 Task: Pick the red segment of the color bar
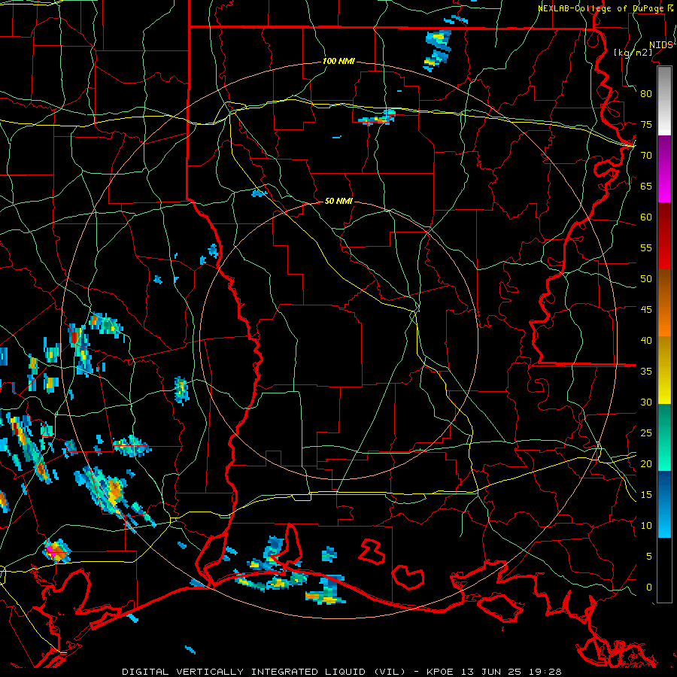664,236
